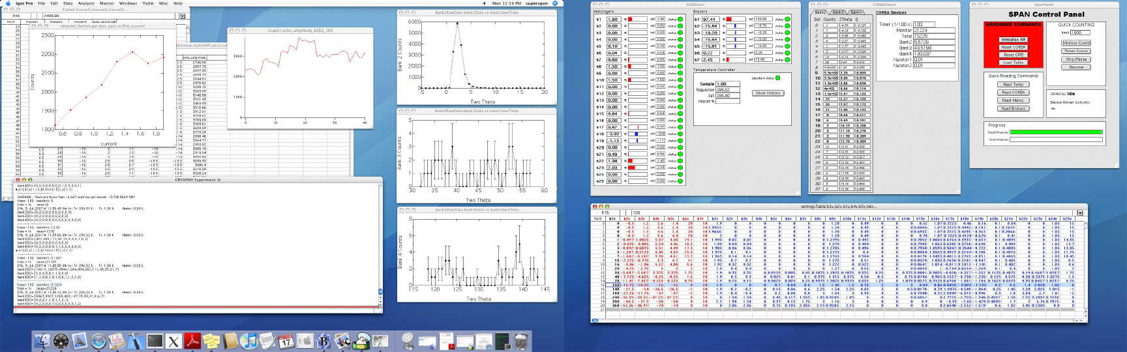Open Address Book icon in the Dock
Viewport: 1127px width, 352px height.
[x=230, y=340]
